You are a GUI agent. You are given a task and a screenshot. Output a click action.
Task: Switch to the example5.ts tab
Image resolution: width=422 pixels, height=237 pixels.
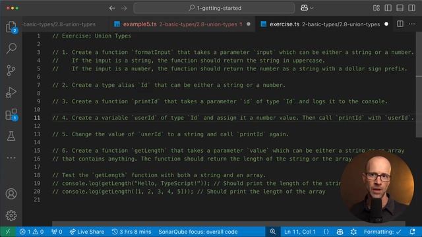(182, 24)
